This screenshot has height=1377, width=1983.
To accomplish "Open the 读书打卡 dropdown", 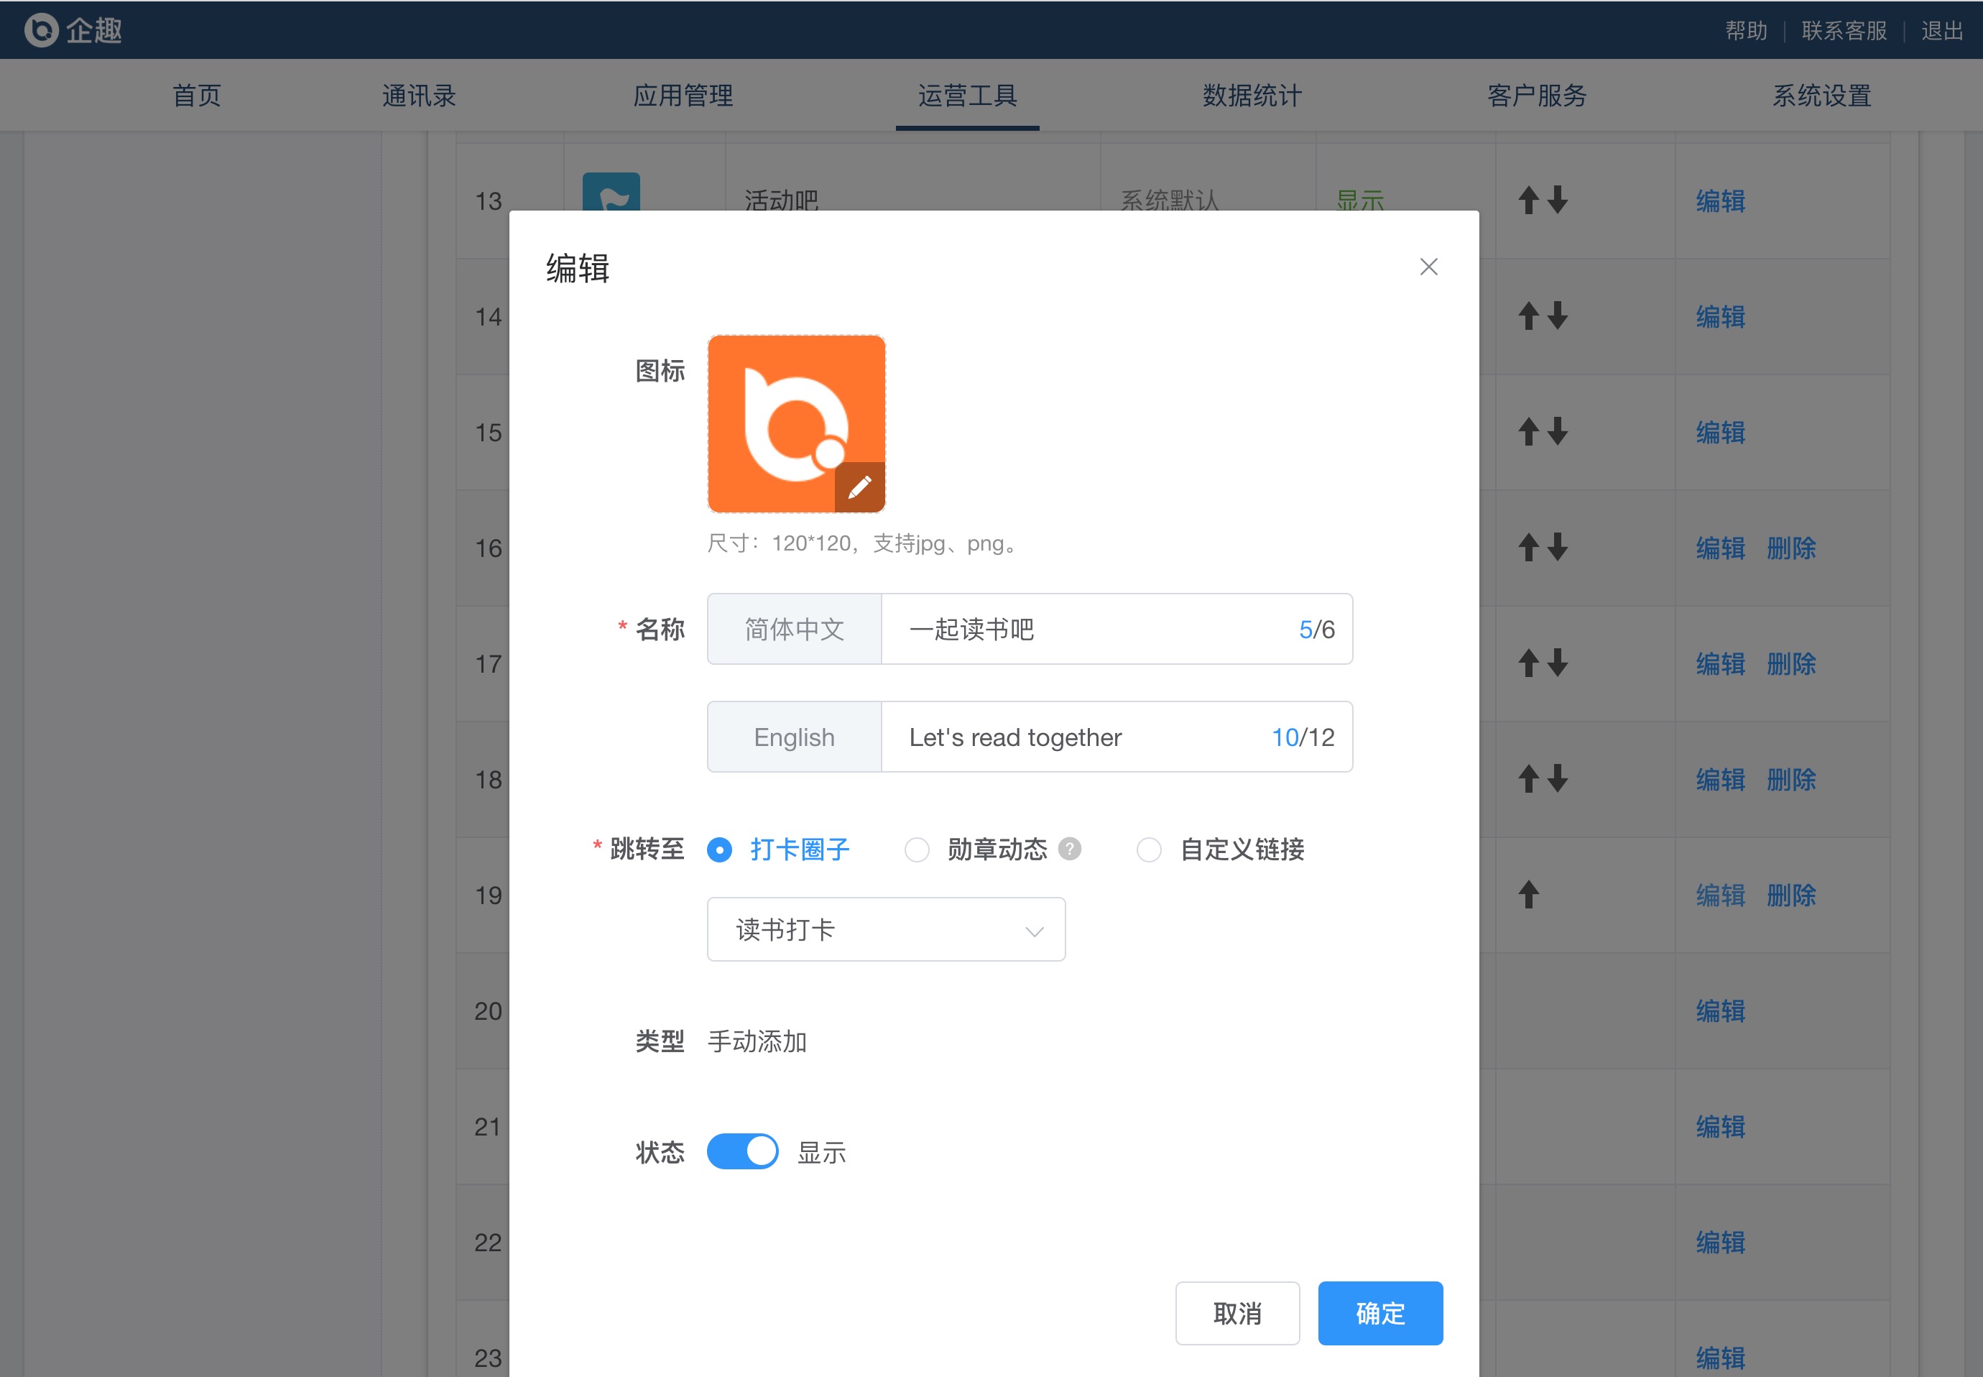I will [x=886, y=929].
